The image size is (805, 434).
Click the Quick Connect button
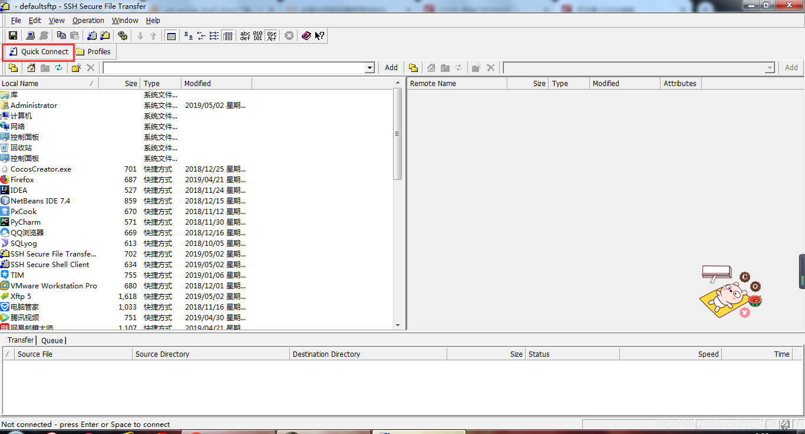[x=39, y=52]
